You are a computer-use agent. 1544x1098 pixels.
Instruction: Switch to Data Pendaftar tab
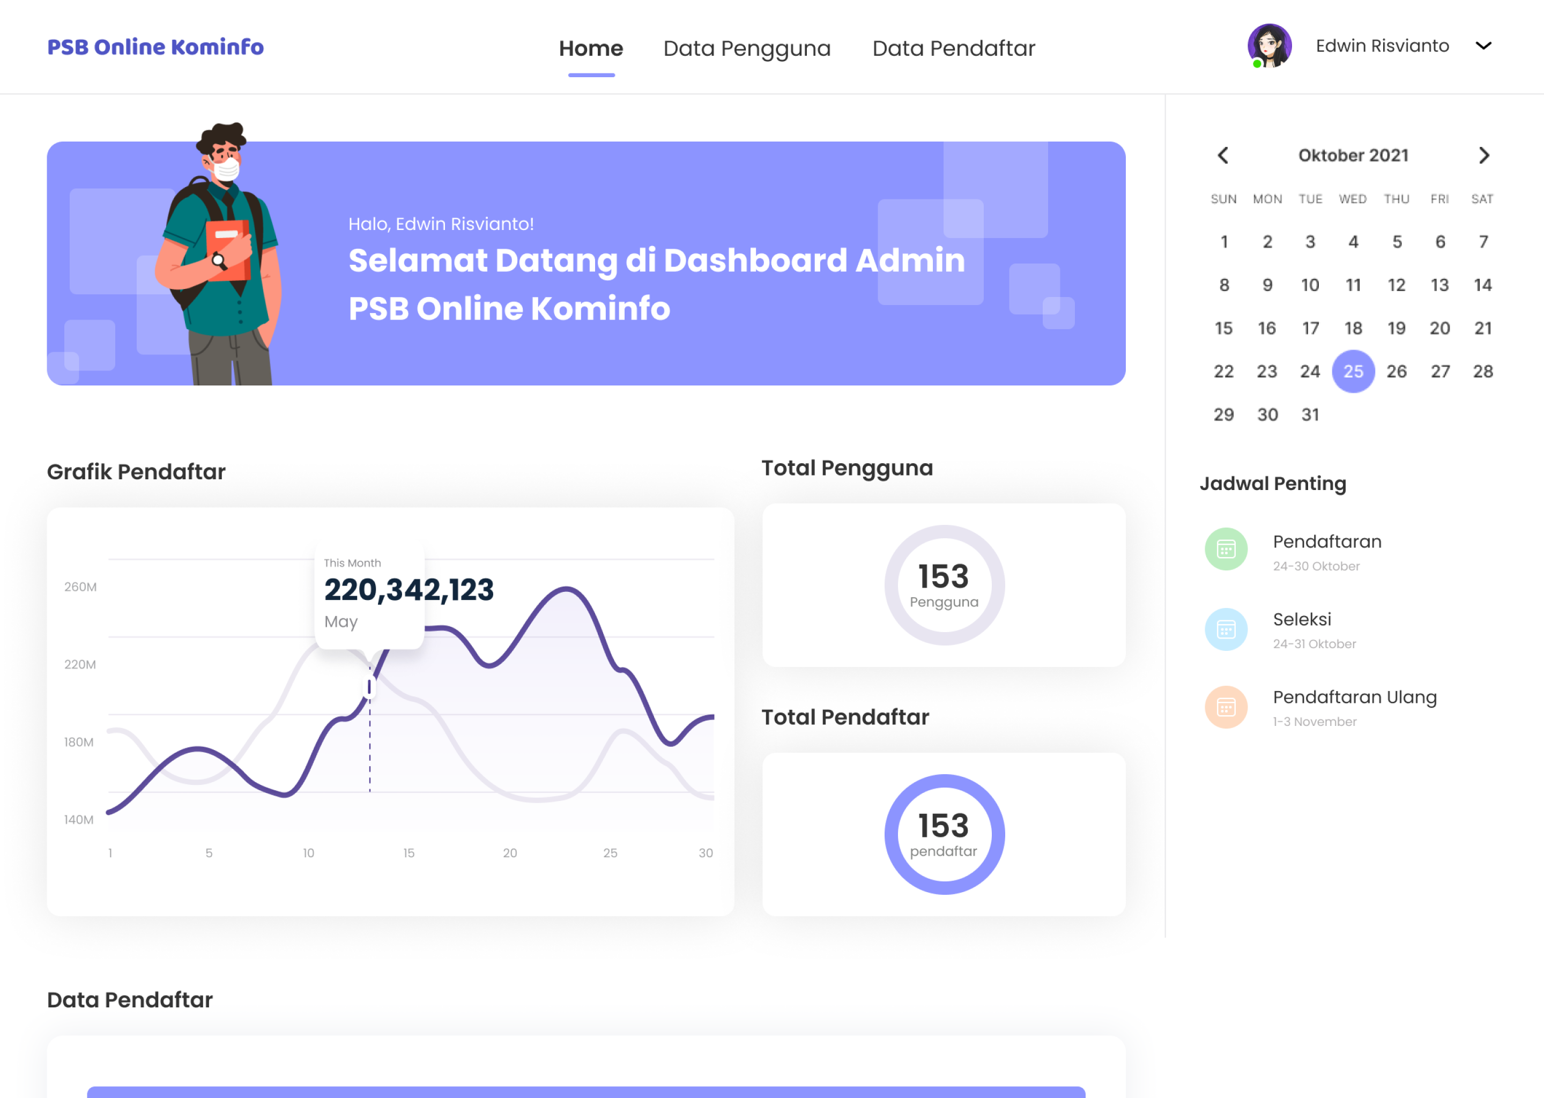tap(953, 49)
